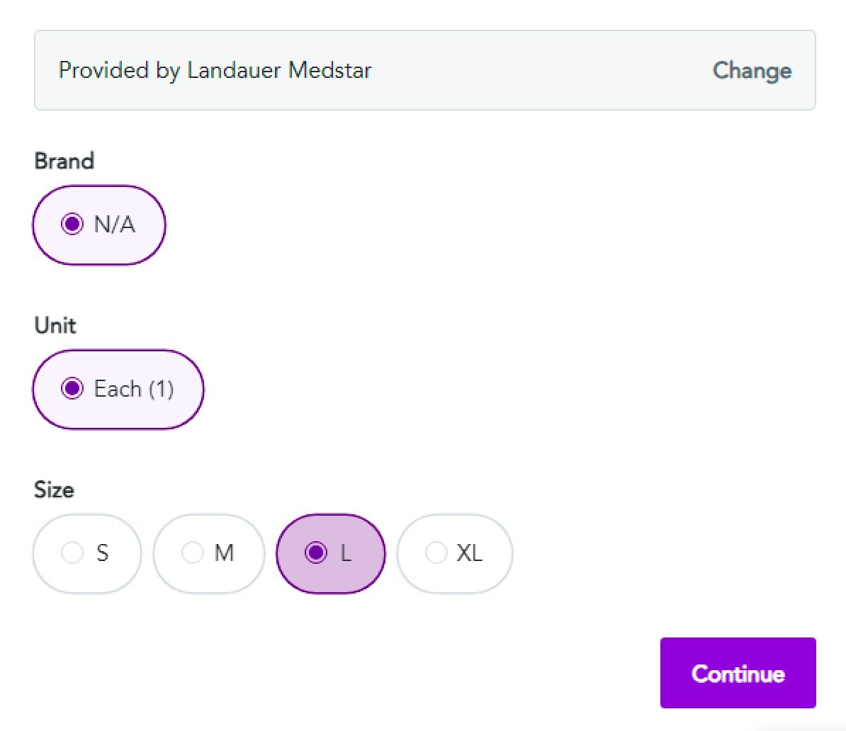This screenshot has width=846, height=731.
Task: Click the letter L size label
Action: (346, 552)
